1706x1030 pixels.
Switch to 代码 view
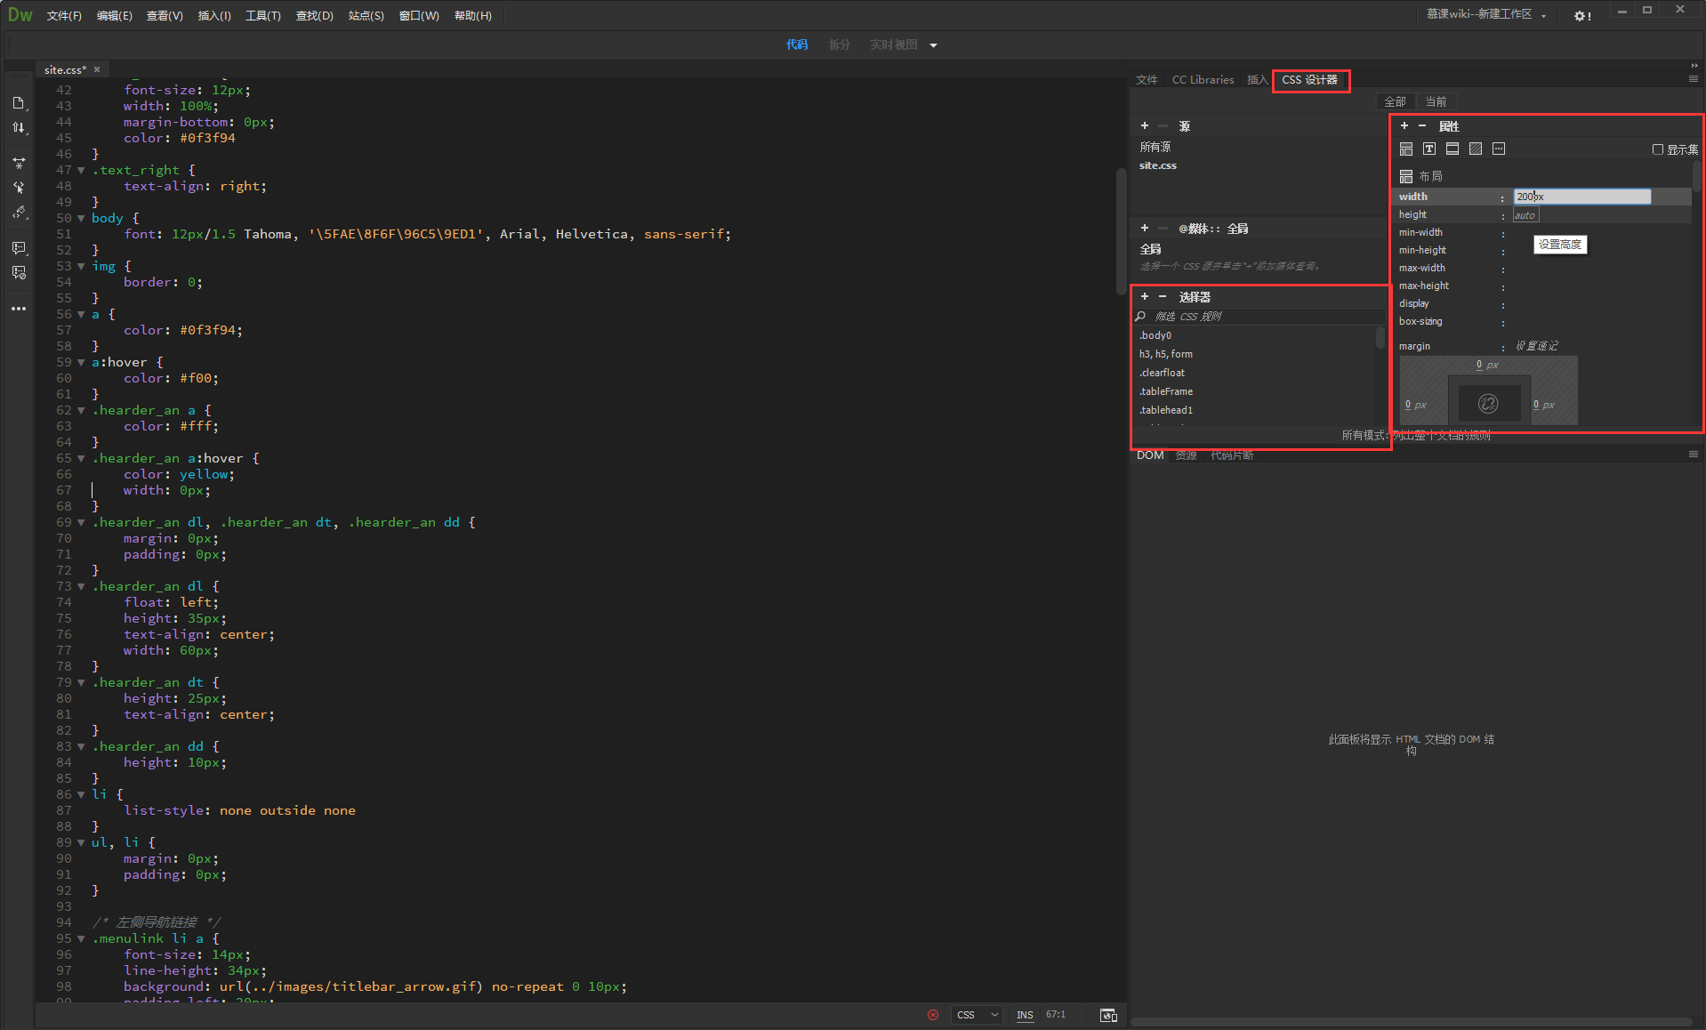(x=797, y=44)
